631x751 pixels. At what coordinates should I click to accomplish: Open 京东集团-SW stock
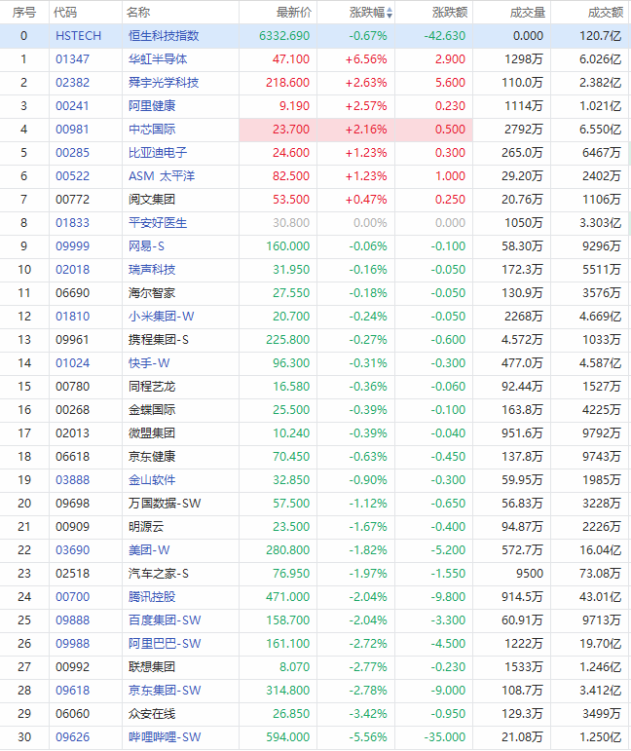pos(165,691)
